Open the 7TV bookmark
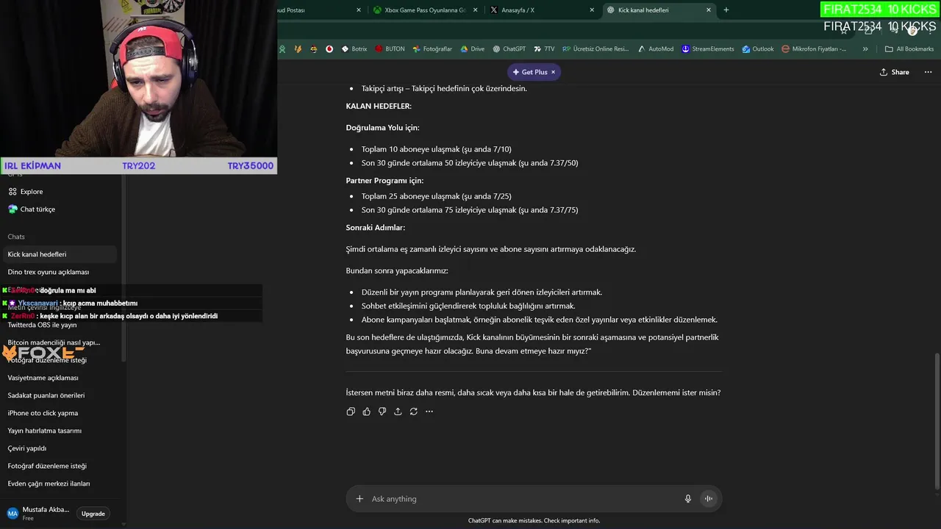The image size is (941, 529). tap(544, 49)
